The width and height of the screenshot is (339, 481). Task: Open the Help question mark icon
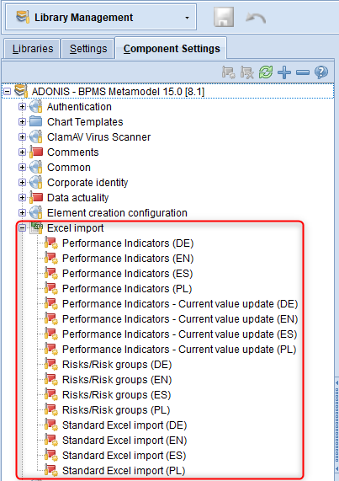[321, 72]
